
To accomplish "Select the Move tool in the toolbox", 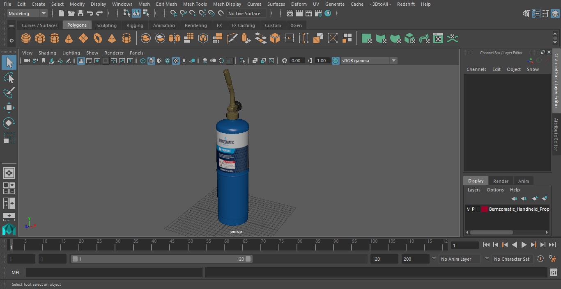I will point(9,108).
